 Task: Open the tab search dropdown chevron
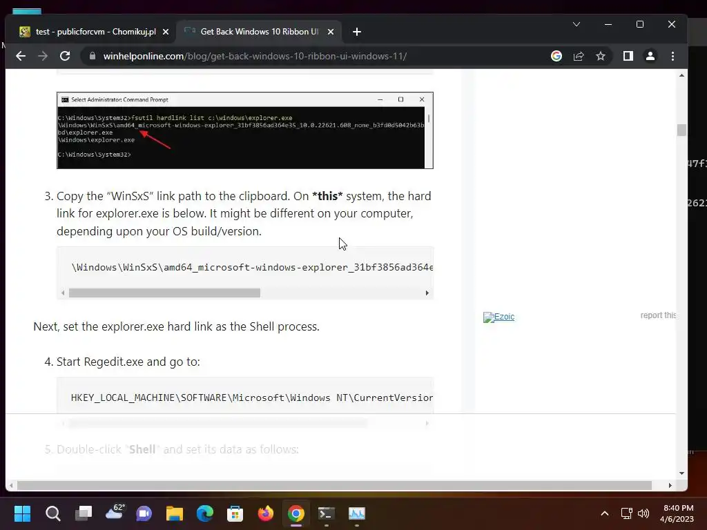click(x=577, y=24)
